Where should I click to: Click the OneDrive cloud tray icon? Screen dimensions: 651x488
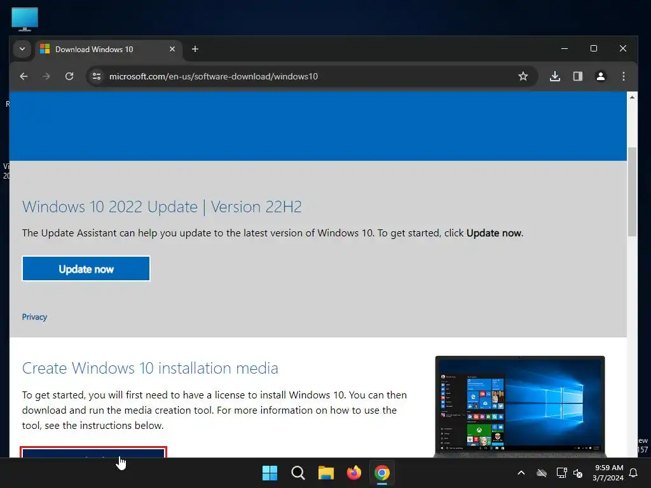point(542,473)
